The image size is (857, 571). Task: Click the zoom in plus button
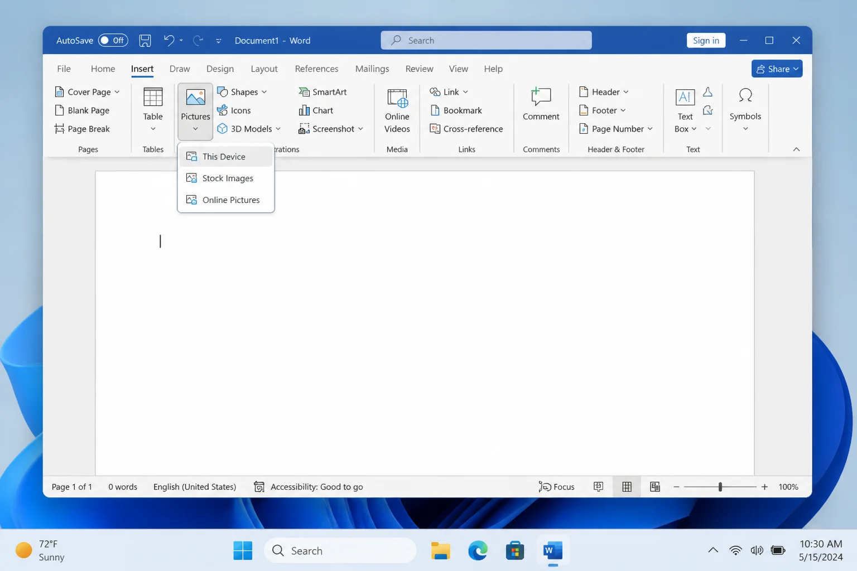(x=764, y=487)
